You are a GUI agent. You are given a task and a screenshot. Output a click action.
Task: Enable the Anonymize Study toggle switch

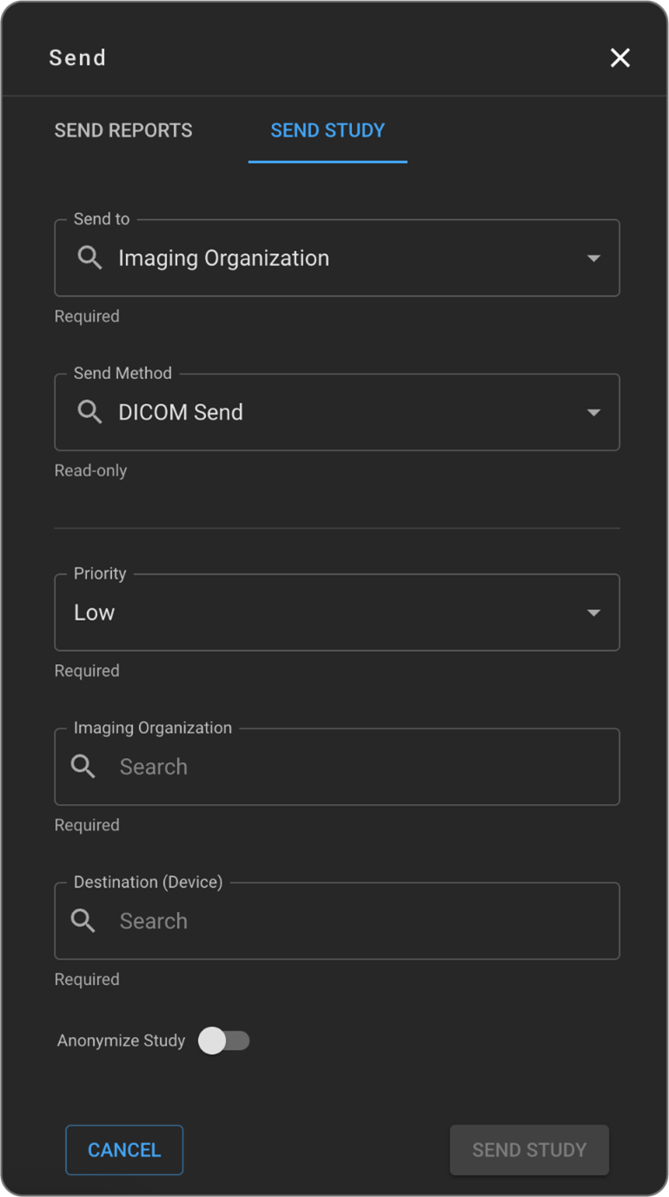(224, 1041)
